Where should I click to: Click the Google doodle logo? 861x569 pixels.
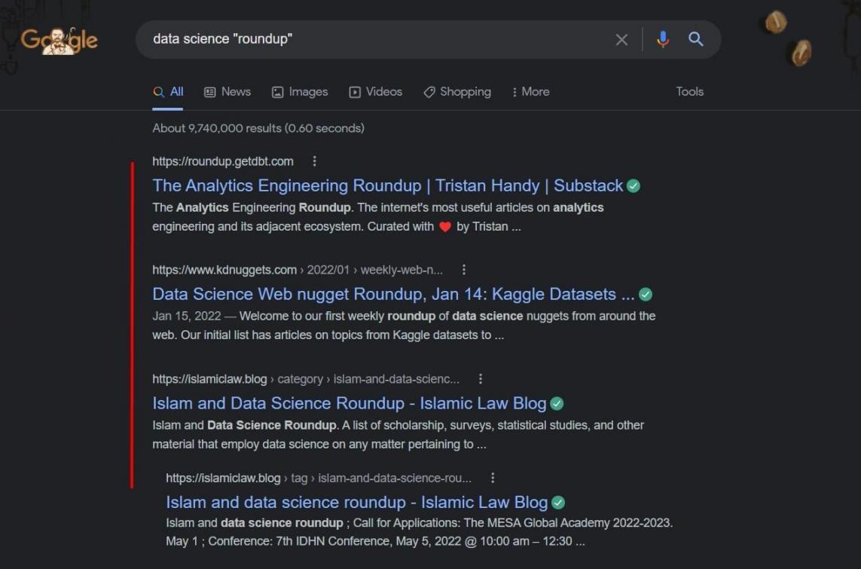tap(59, 41)
